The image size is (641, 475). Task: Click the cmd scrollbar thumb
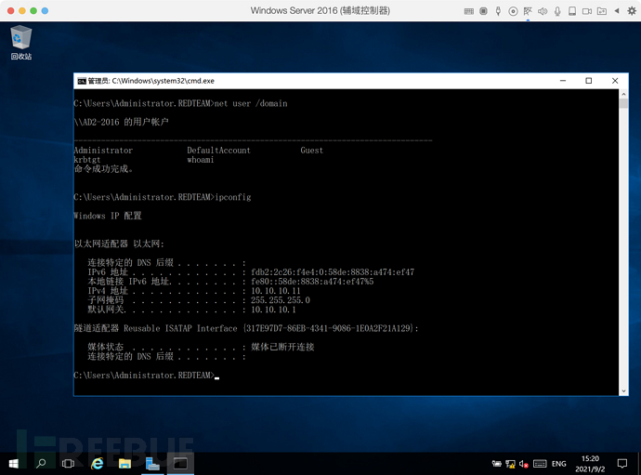623,103
